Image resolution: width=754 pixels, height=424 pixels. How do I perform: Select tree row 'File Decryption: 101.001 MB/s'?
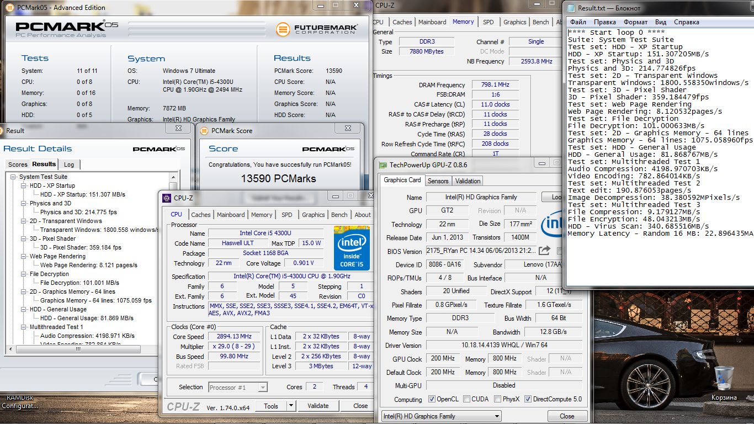79,283
